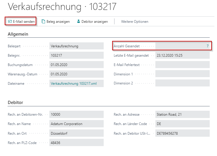Collapse the Allgemein section header
This screenshot has width=217, height=156.
[x=18, y=34]
